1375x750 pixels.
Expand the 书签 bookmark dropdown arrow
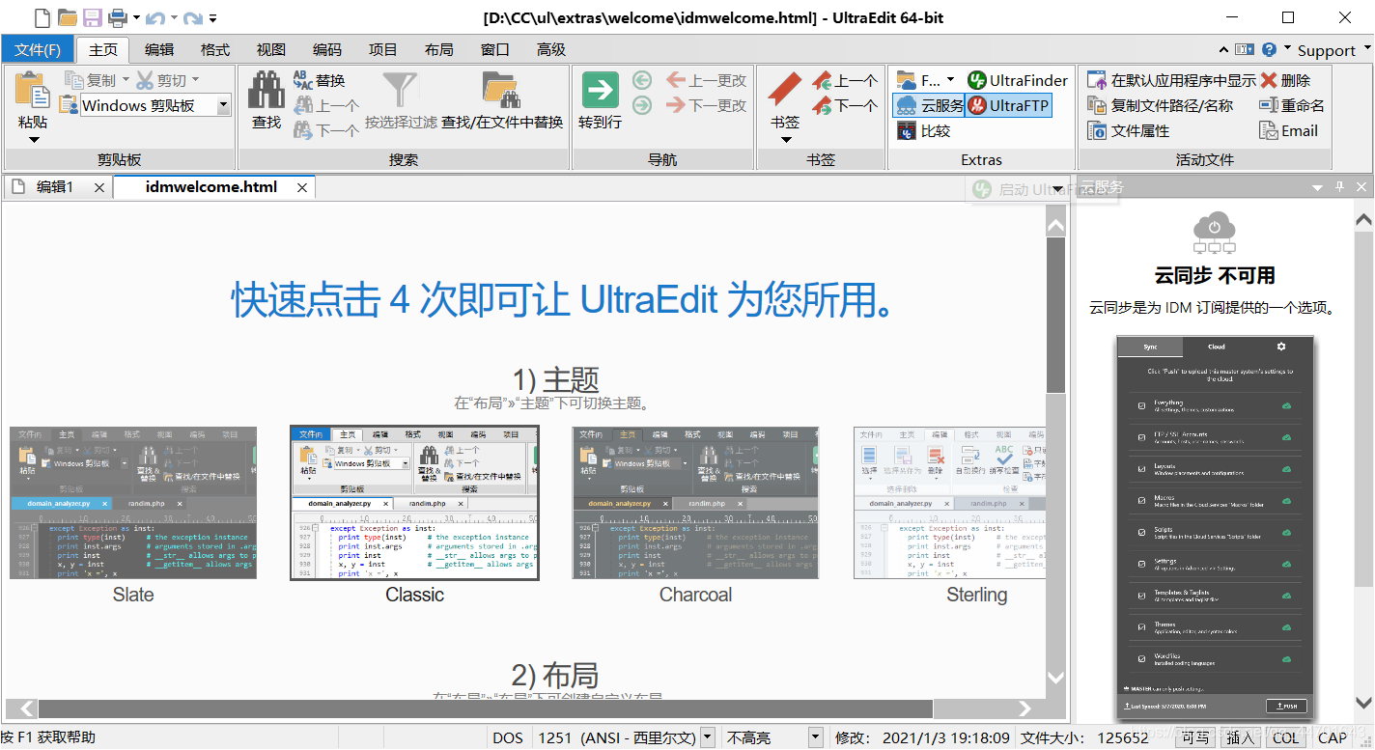click(785, 140)
